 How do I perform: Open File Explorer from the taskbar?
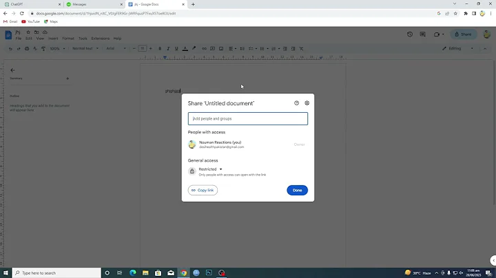coord(145,272)
